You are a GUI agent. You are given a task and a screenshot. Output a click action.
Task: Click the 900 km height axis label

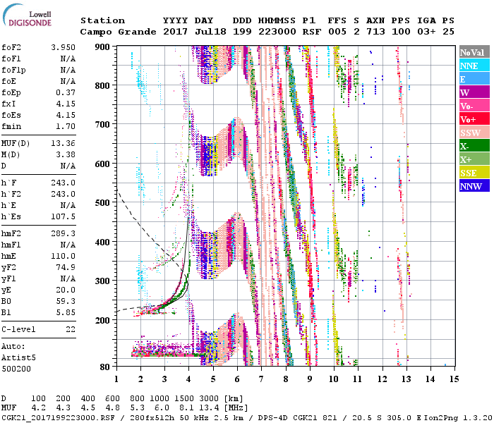[103, 47]
